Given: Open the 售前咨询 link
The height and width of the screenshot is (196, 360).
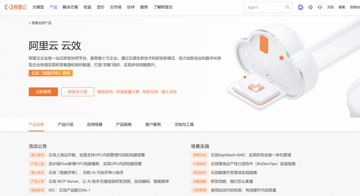Looking at the screenshot, I should (105, 92).
